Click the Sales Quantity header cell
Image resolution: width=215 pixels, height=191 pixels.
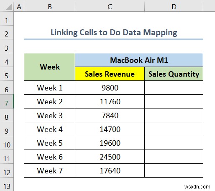click(174, 74)
